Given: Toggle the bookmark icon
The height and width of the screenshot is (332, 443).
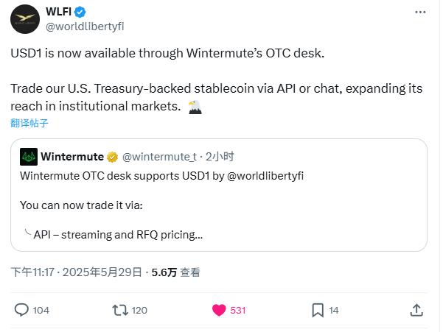Looking at the screenshot, I should (318, 310).
